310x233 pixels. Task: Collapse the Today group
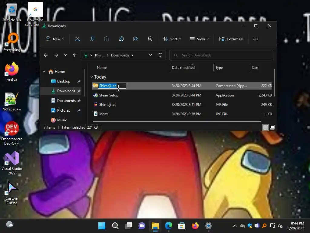(91, 77)
